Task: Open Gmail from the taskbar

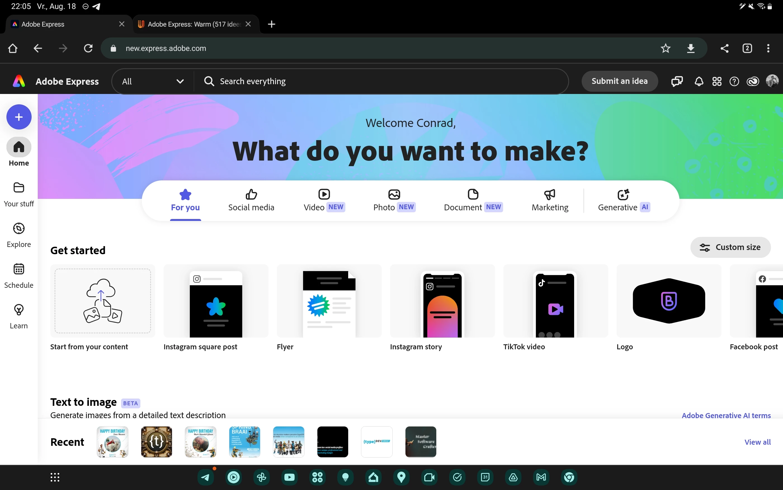Action: pos(541,477)
